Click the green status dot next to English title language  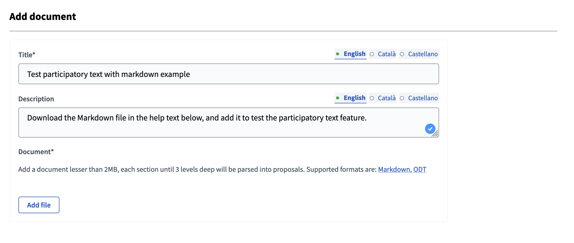click(337, 54)
